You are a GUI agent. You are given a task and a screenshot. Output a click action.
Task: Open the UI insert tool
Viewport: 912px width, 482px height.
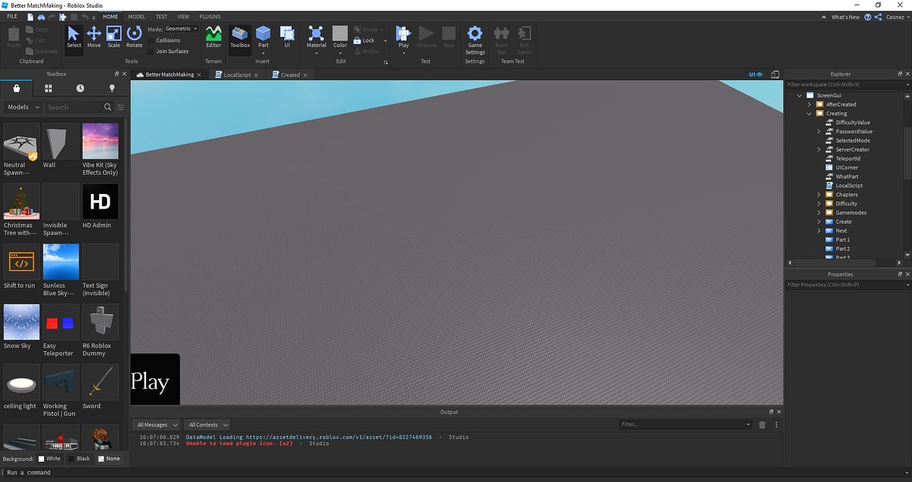[x=287, y=37]
